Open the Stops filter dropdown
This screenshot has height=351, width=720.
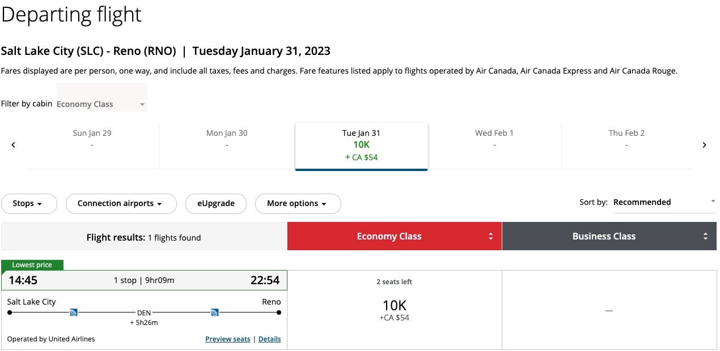[x=29, y=203]
